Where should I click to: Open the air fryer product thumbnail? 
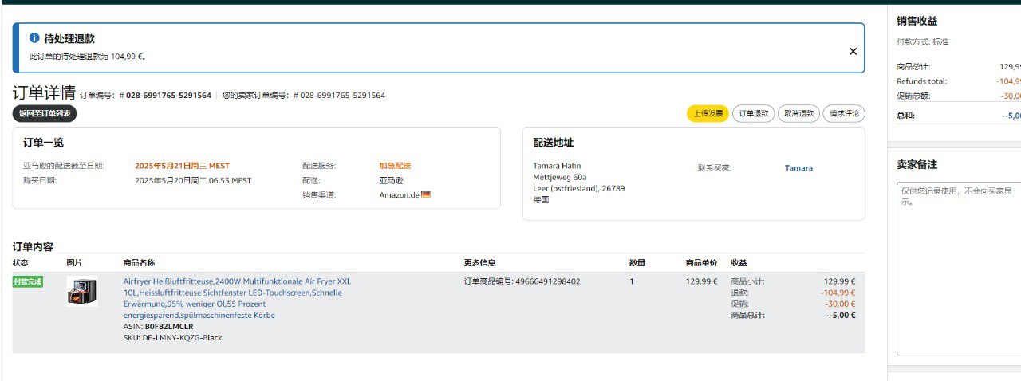(x=82, y=292)
